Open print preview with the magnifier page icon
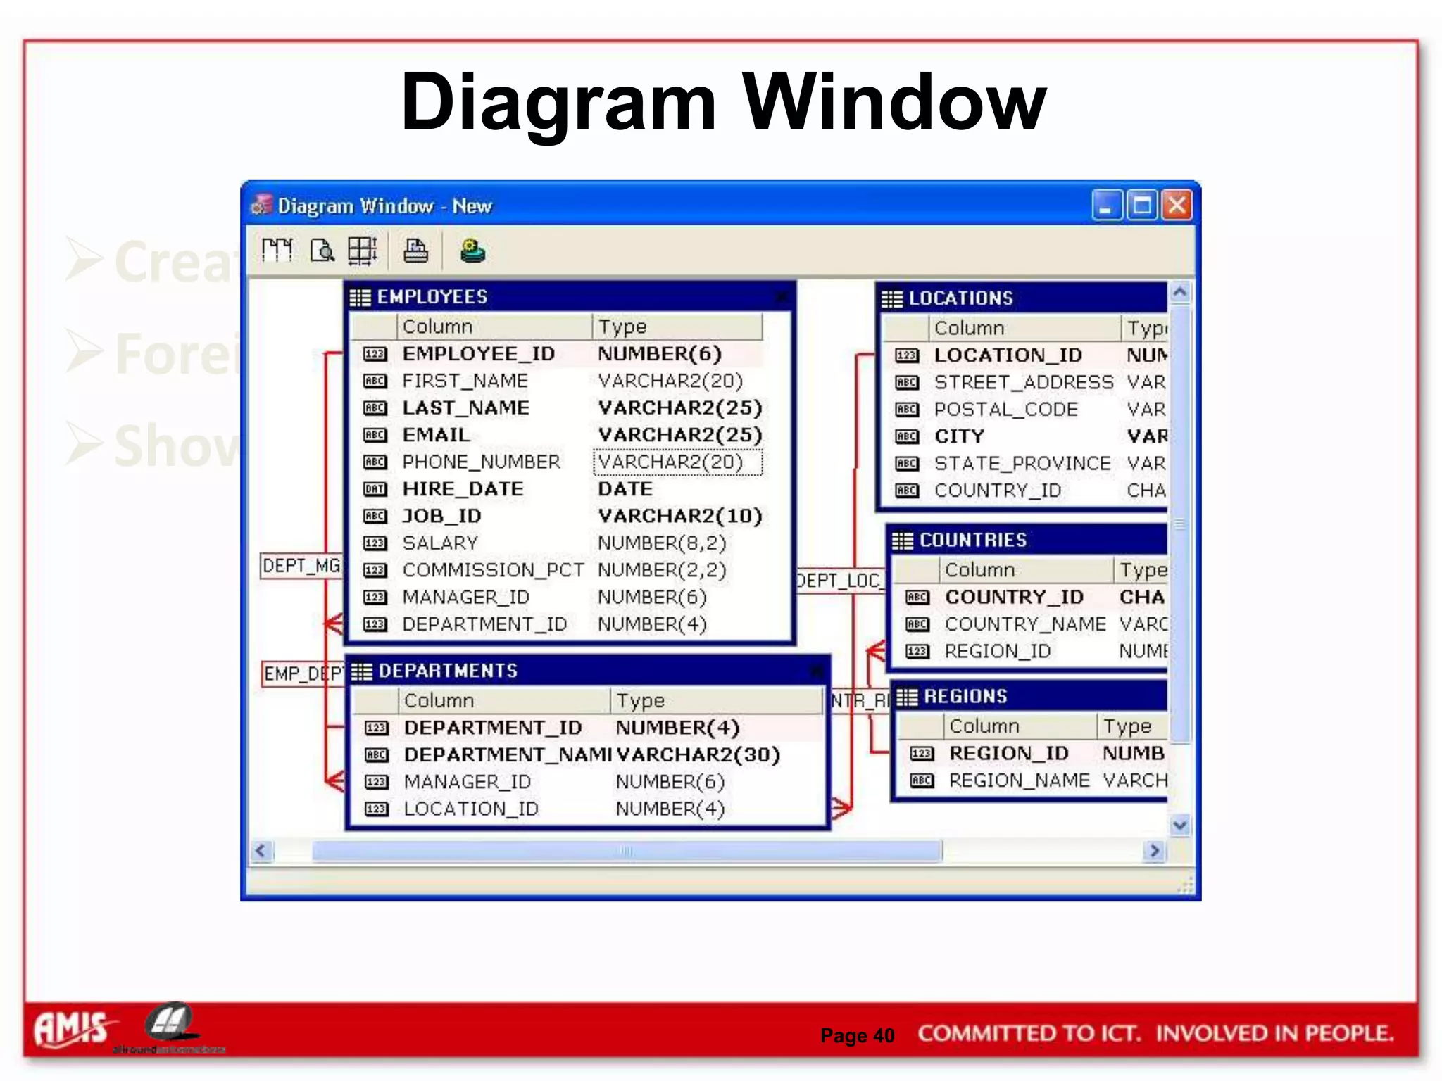The image size is (1442, 1081). coord(322,250)
